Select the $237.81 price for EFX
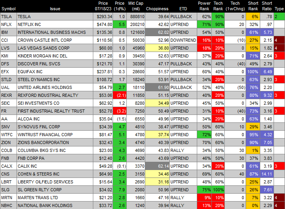The width and height of the screenshot is (285, 209). click(103, 72)
